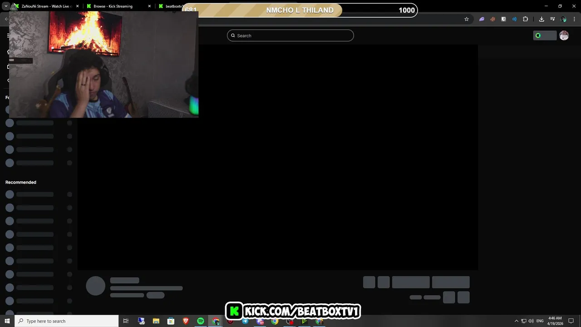Open Chrome downloads
581x327 pixels.
click(x=542, y=19)
